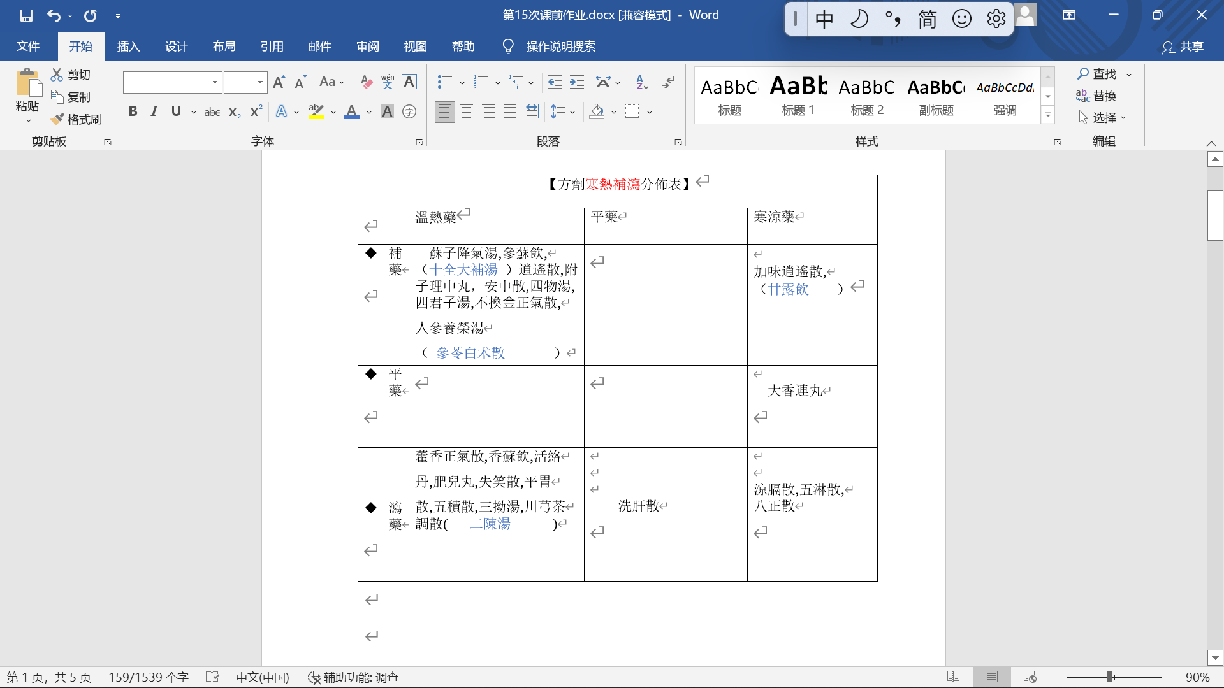Toggle show paragraph marks button
1224x688 pixels.
click(669, 82)
